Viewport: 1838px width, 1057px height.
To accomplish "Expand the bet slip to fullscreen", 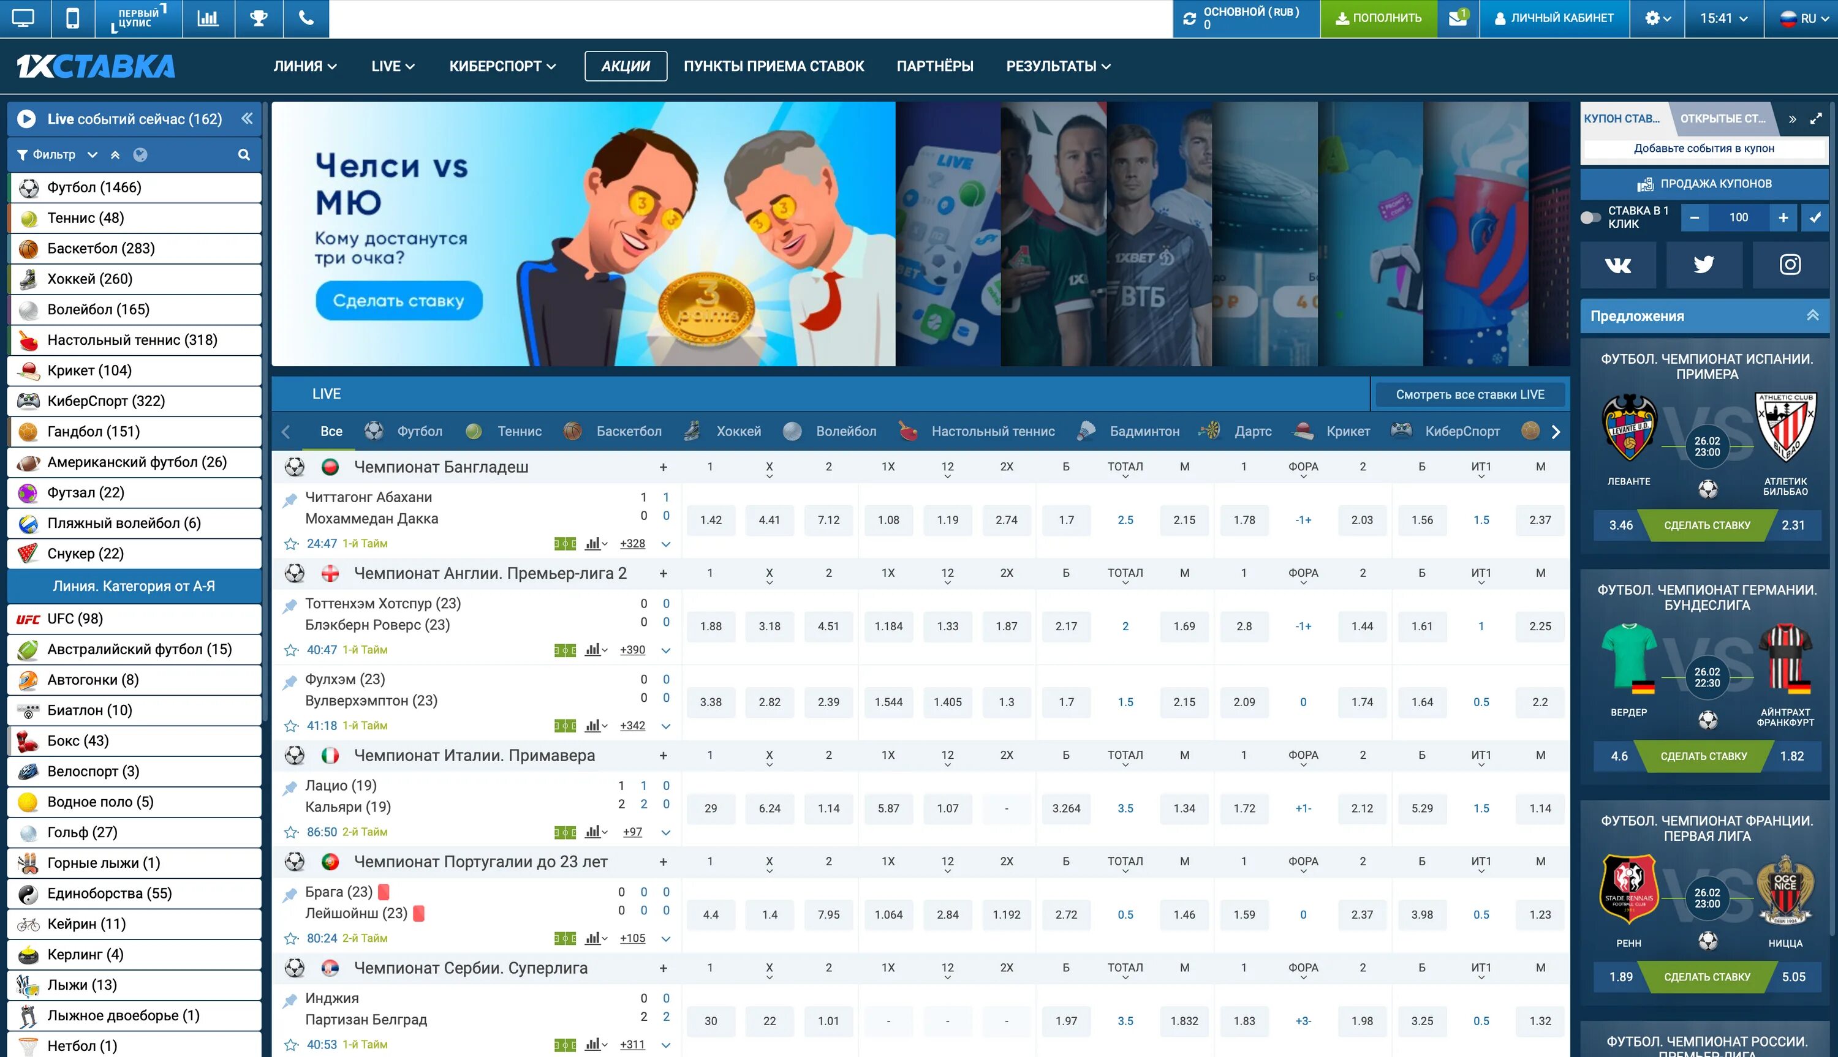I will coord(1815,119).
